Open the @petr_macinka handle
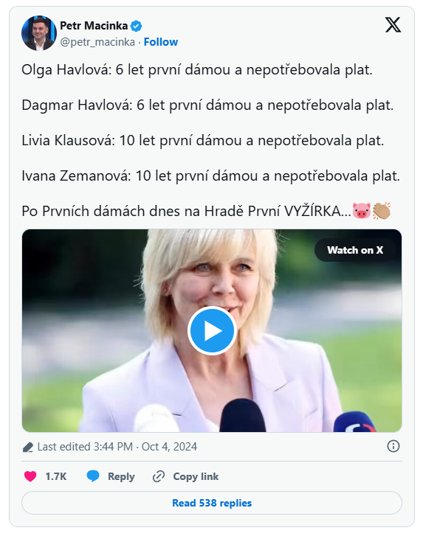Image resolution: width=423 pixels, height=536 pixels. click(x=97, y=42)
